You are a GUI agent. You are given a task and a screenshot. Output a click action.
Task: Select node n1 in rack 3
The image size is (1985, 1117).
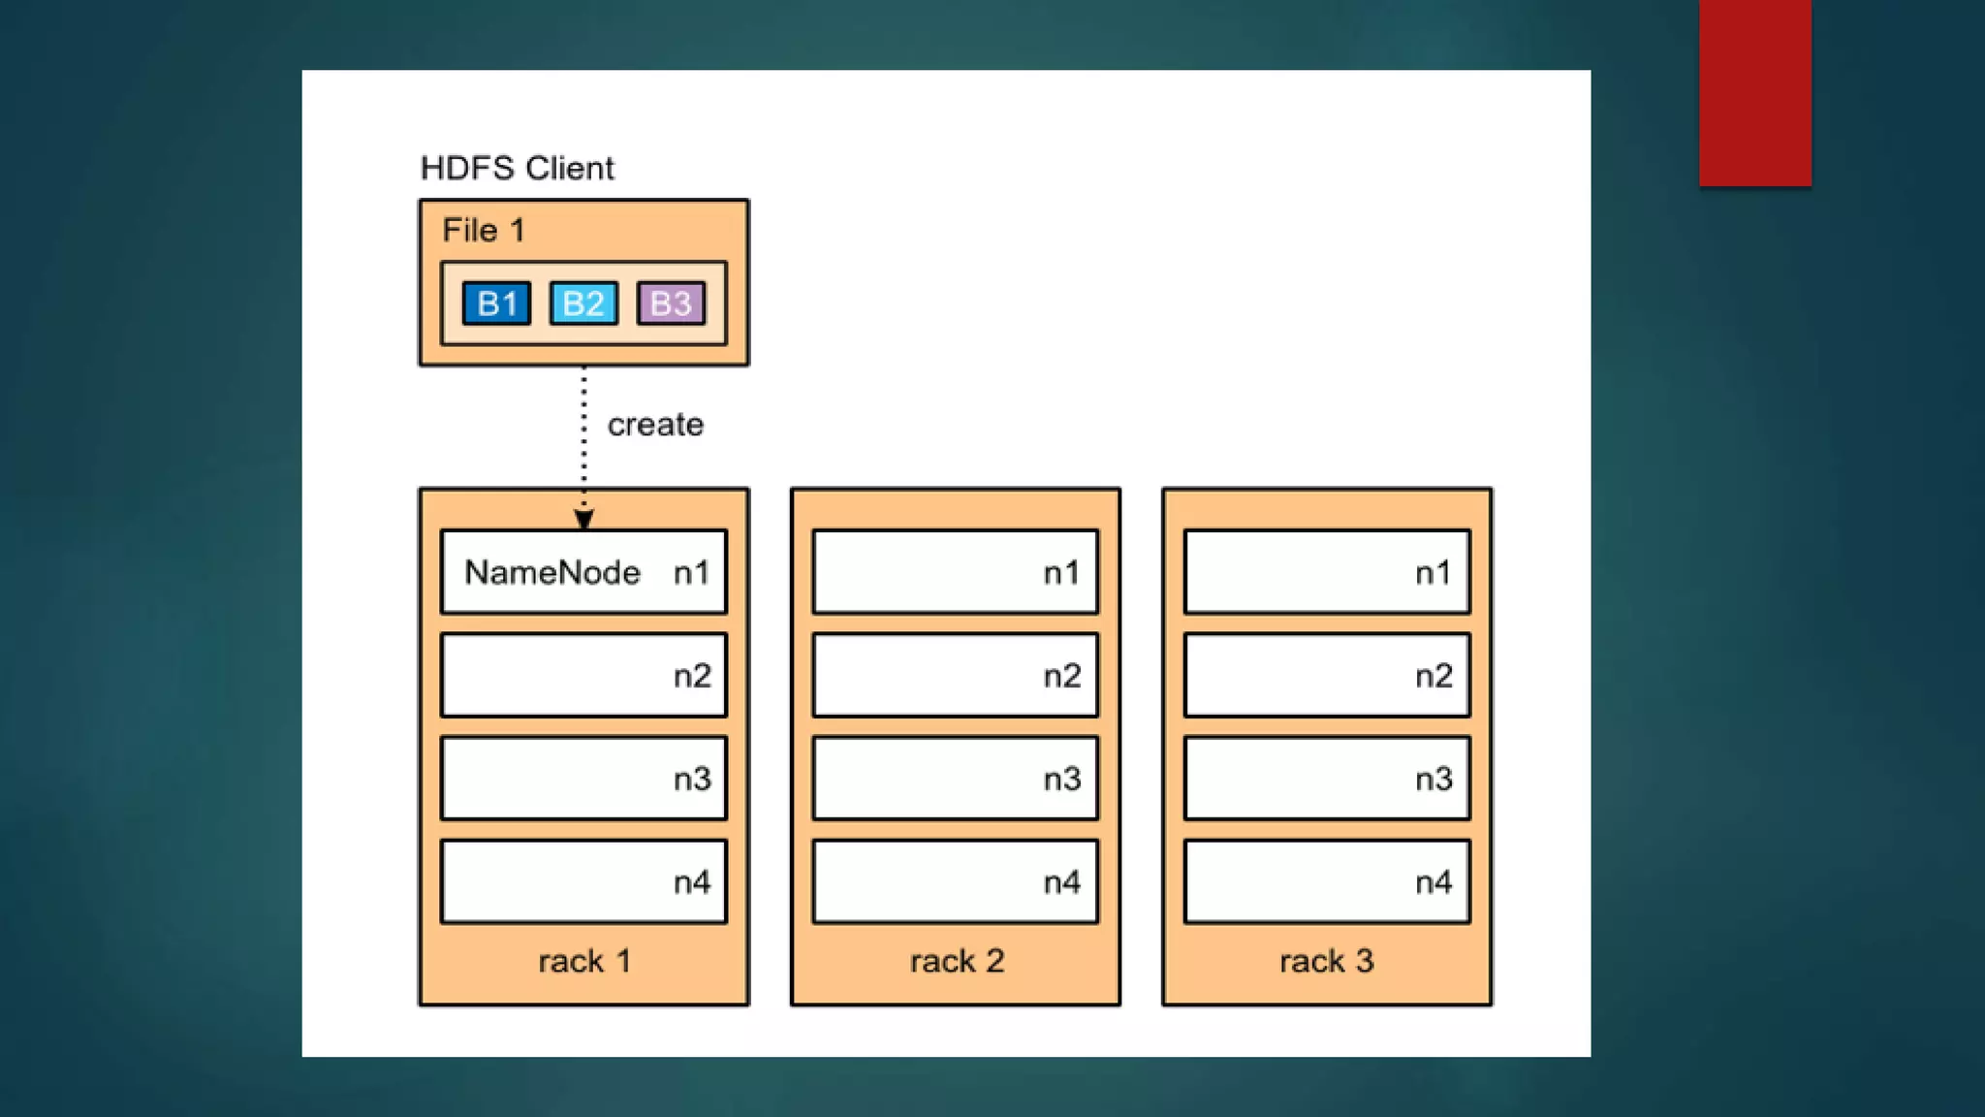[x=1327, y=572]
